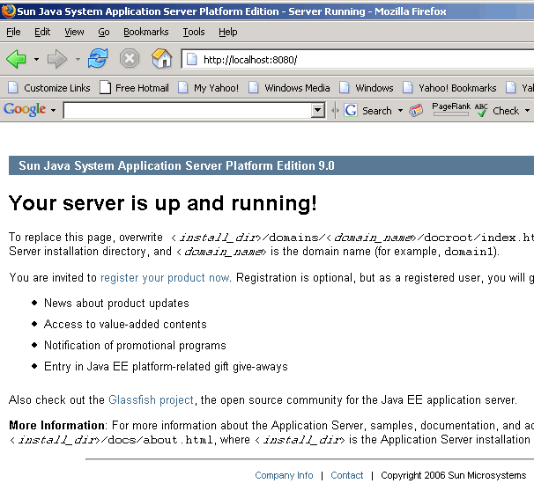Click the Stop loading button
534x498 pixels.
tap(130, 58)
